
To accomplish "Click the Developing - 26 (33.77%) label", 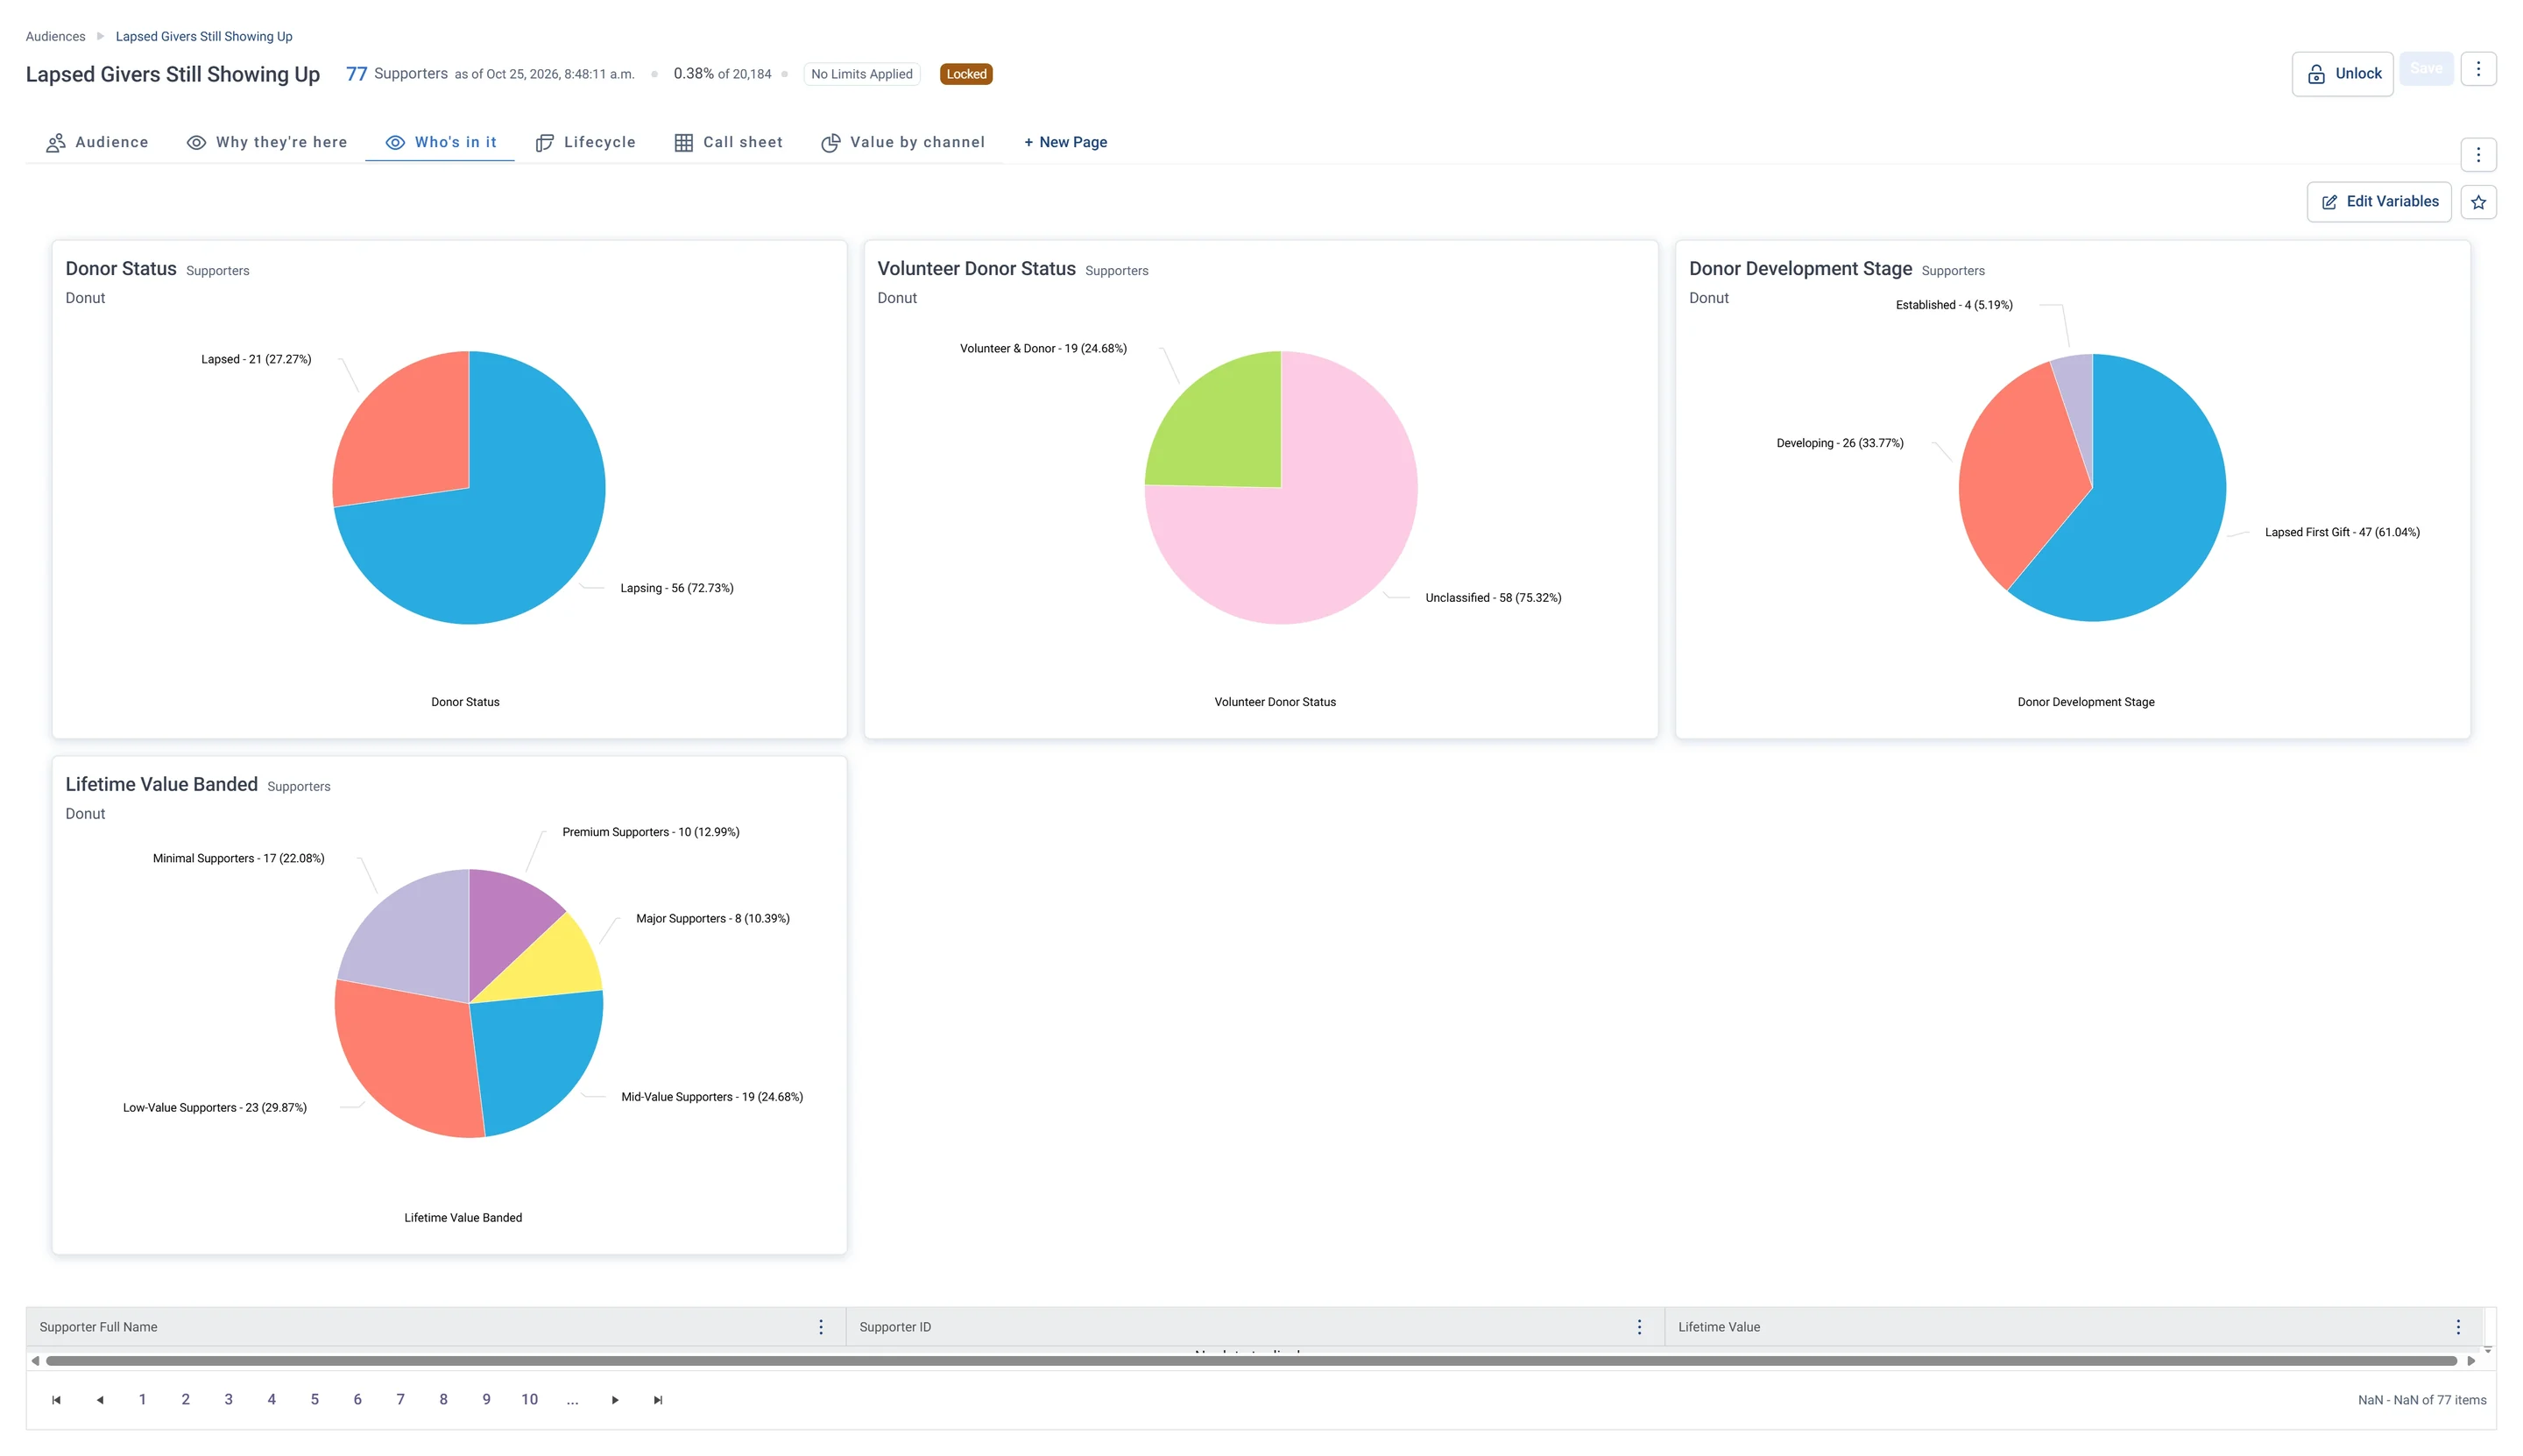I will [1839, 443].
